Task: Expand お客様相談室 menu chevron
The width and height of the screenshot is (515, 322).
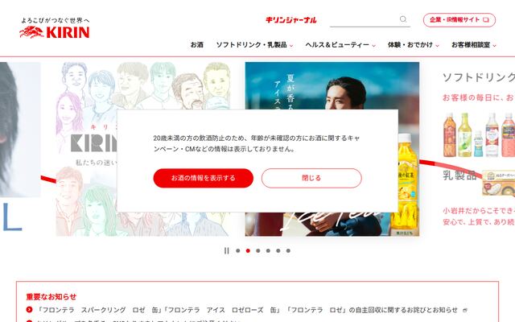Action: [494, 46]
